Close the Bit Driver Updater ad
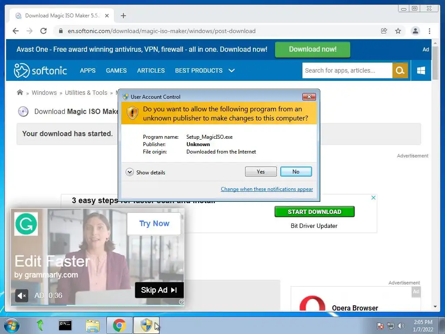The height and width of the screenshot is (334, 445). click(373, 197)
